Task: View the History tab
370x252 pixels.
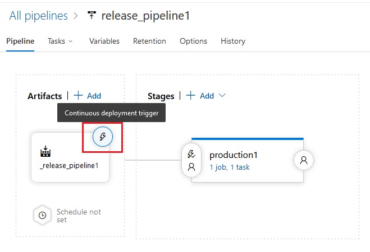Action: 233,41
